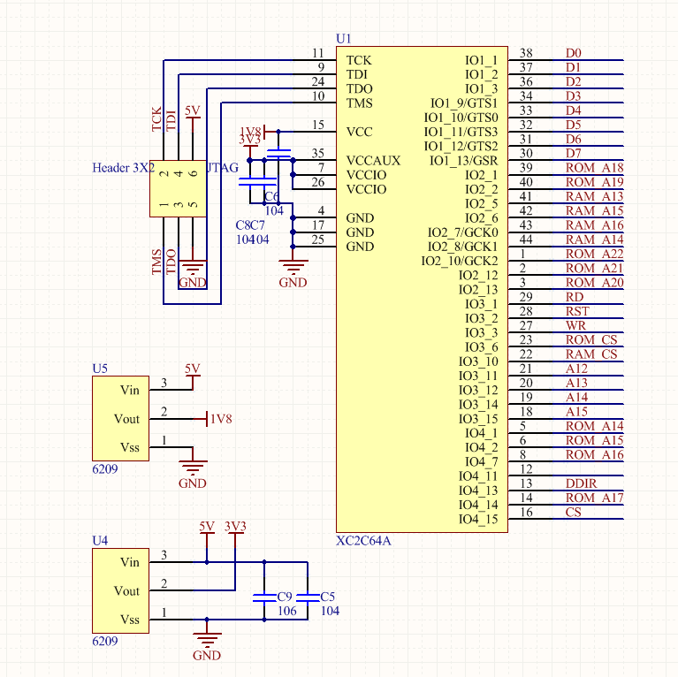Select the C5 capacitor symbol
This screenshot has height=677, width=678.
307,597
